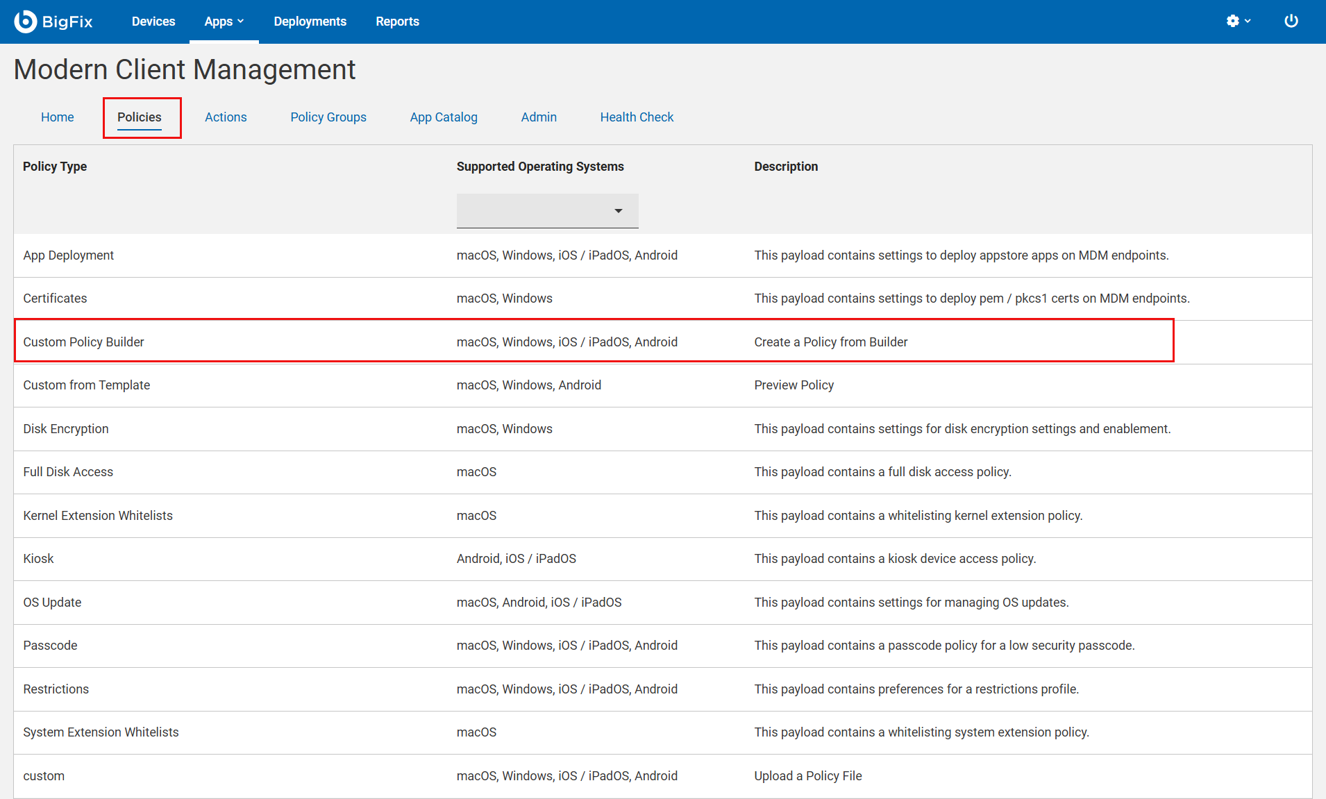The image size is (1326, 799).
Task: Open the App Catalog tab
Action: coord(444,117)
